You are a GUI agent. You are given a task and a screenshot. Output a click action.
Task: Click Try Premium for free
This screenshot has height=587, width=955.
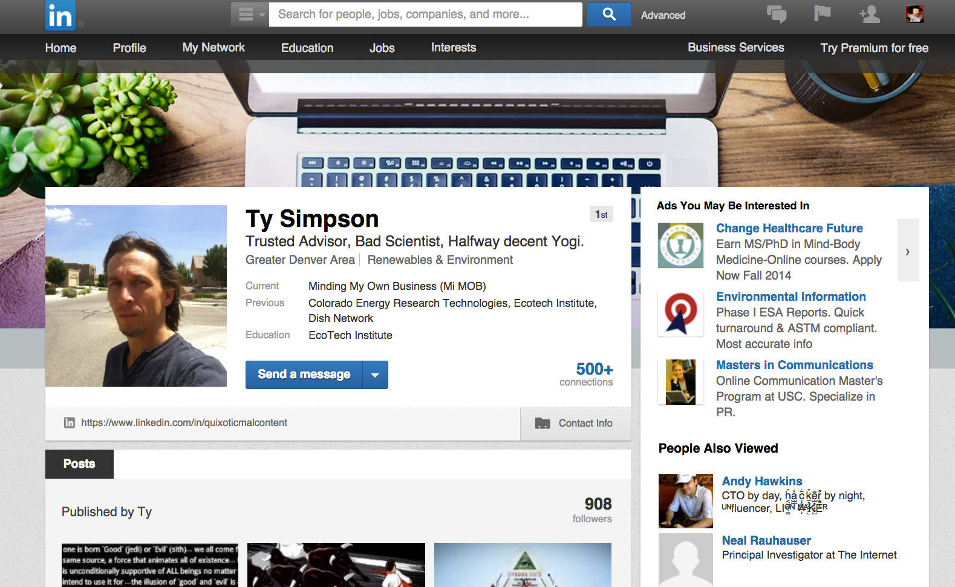click(875, 48)
